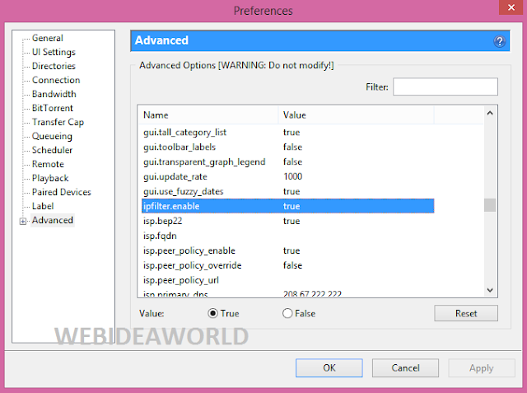Open Scheduler section
The width and height of the screenshot is (527, 393).
[x=52, y=150]
